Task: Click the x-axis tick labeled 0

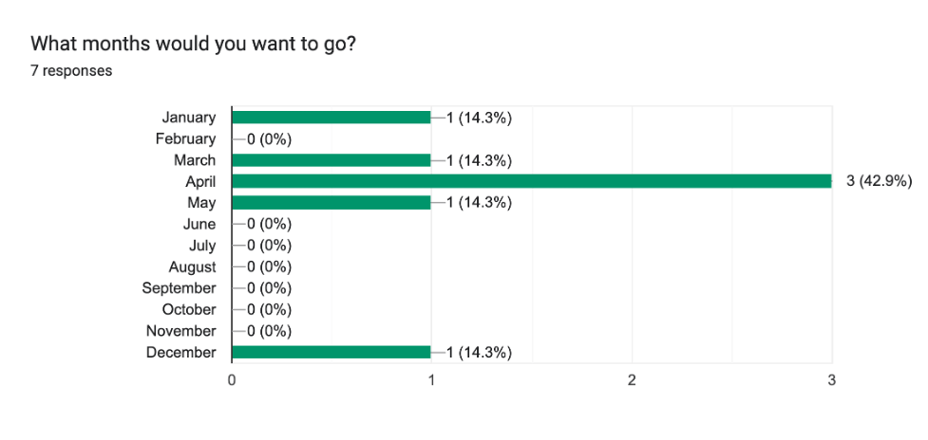Action: click(x=232, y=381)
